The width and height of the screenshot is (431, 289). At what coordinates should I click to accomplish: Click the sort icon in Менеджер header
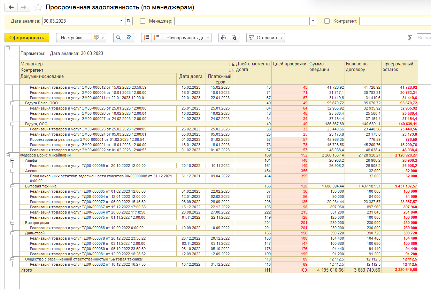[x=232, y=64]
